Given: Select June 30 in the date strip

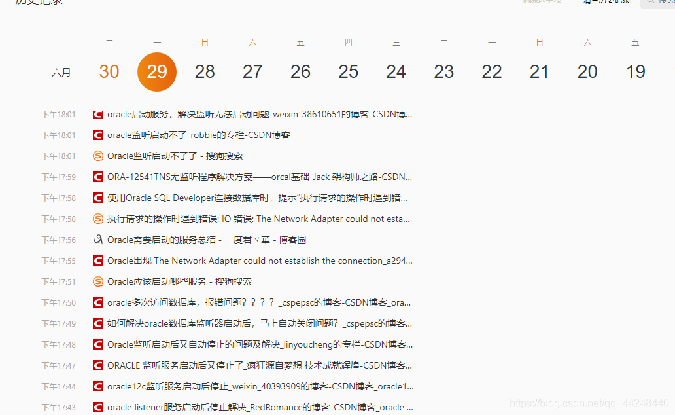Looking at the screenshot, I should [x=109, y=71].
